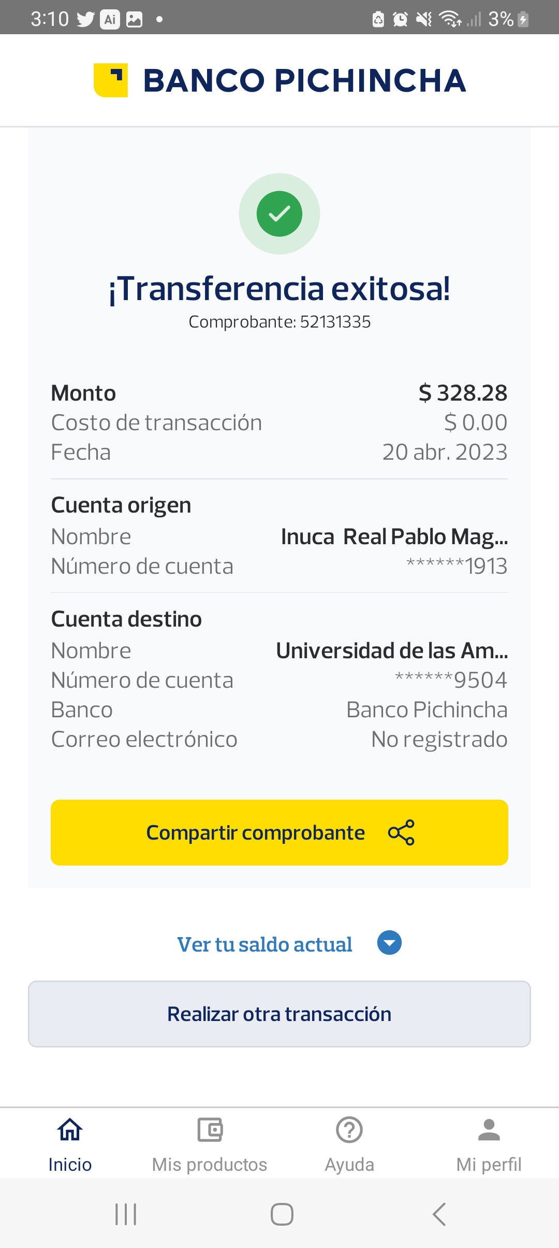Viewport: 559px width, 1248px height.
Task: Tap the Android back navigation button
Action: coord(439,1214)
